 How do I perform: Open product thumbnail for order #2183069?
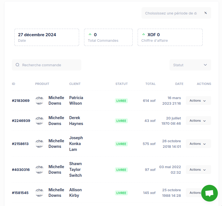[x=39, y=100]
